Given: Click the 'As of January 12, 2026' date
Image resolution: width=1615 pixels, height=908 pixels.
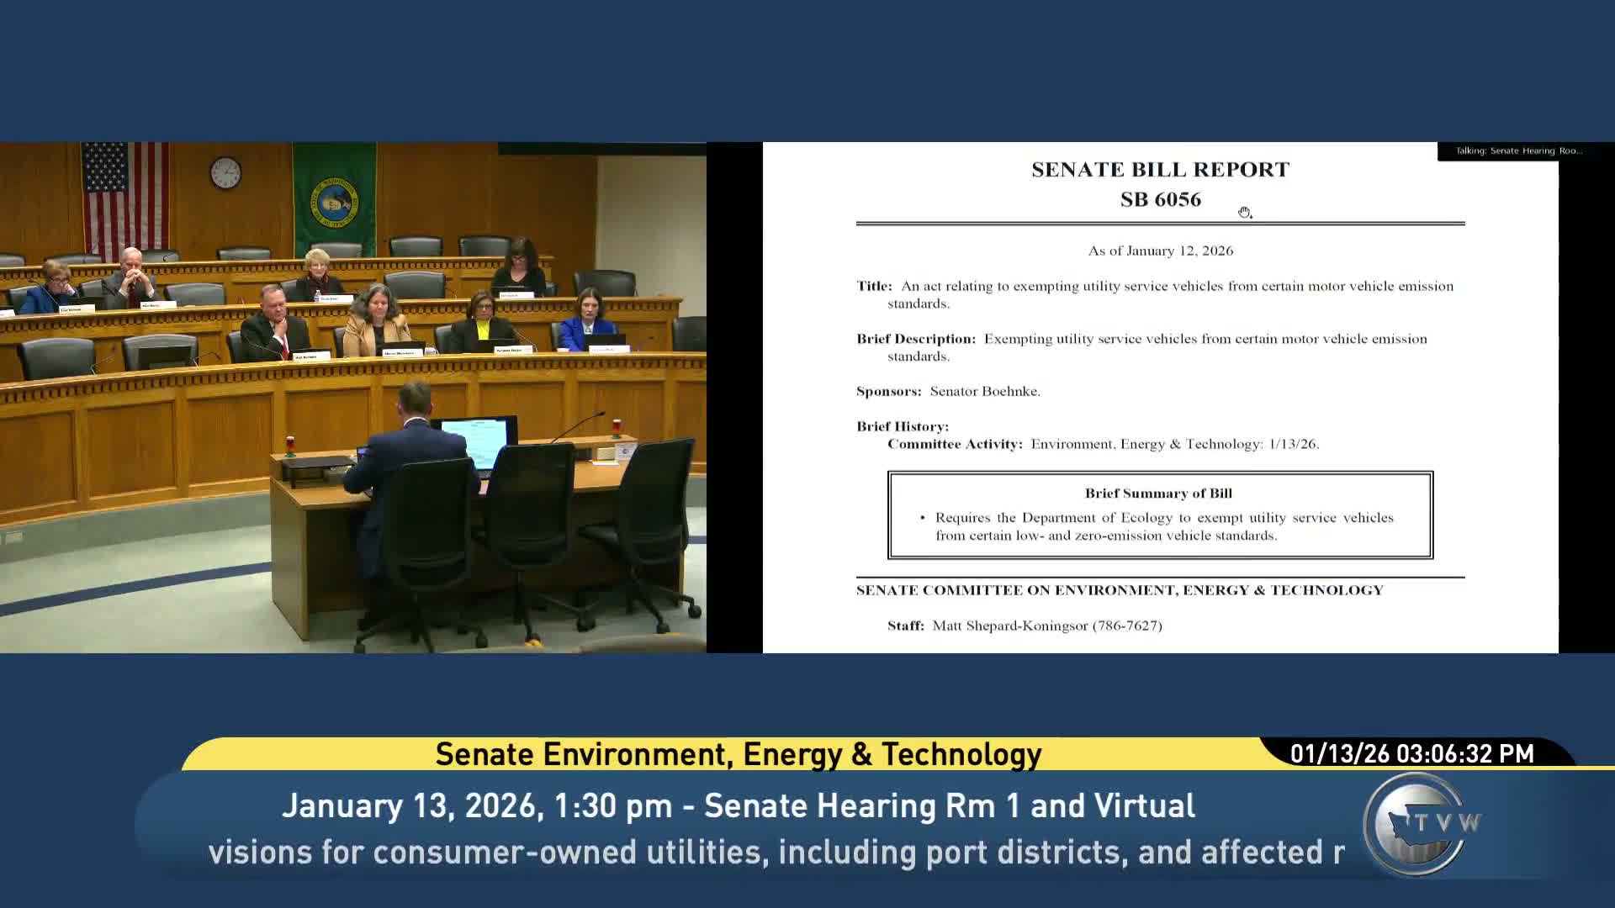Looking at the screenshot, I should click(1160, 251).
